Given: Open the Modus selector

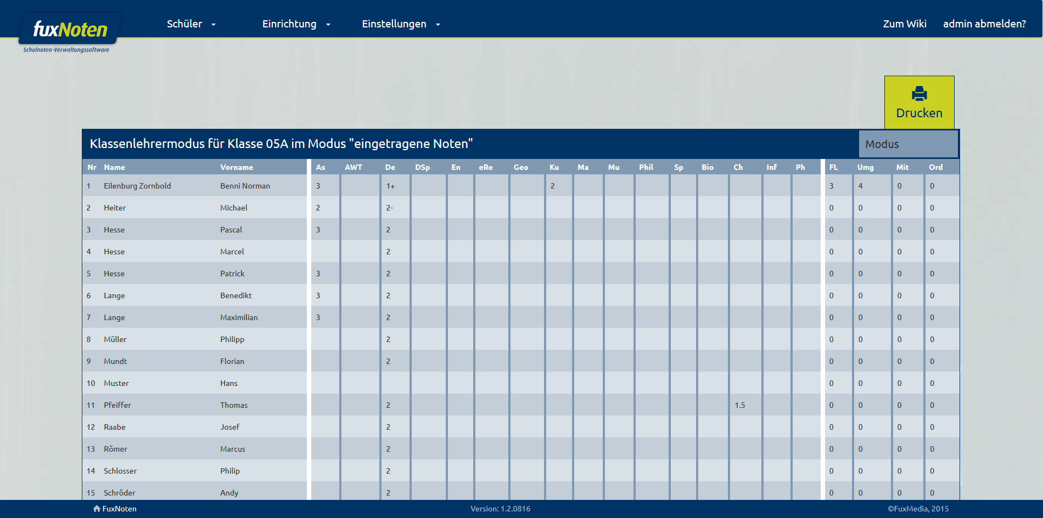Looking at the screenshot, I should [909, 144].
